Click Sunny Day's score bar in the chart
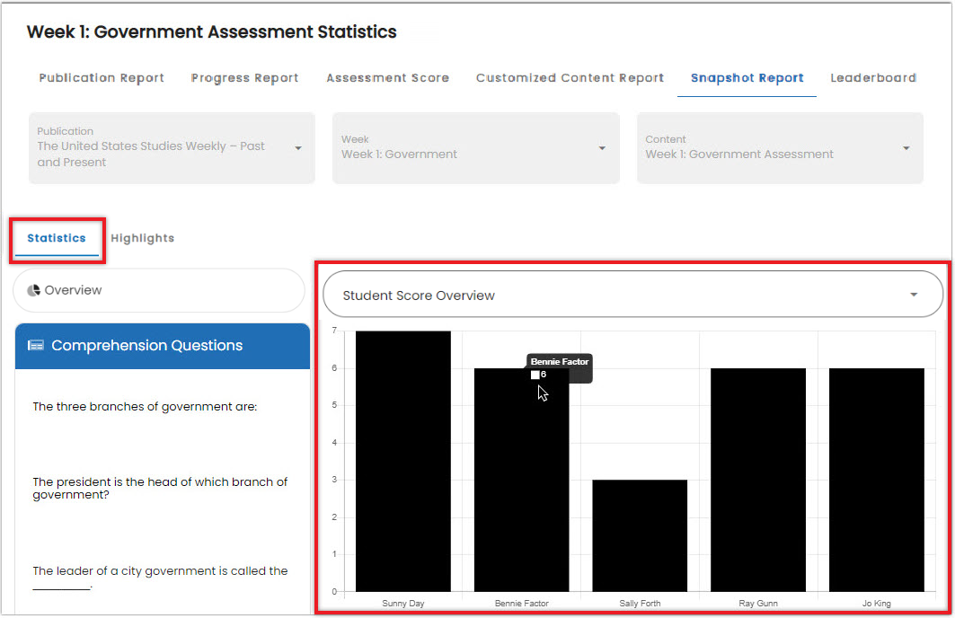The width and height of the screenshot is (955, 618). tap(402, 458)
